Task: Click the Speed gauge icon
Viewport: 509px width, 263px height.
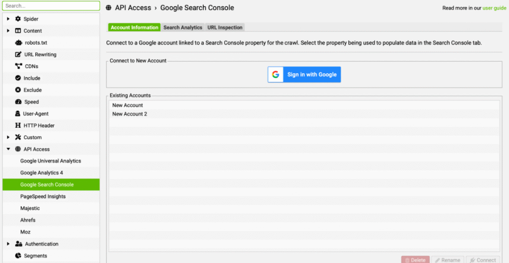Action: [x=18, y=102]
